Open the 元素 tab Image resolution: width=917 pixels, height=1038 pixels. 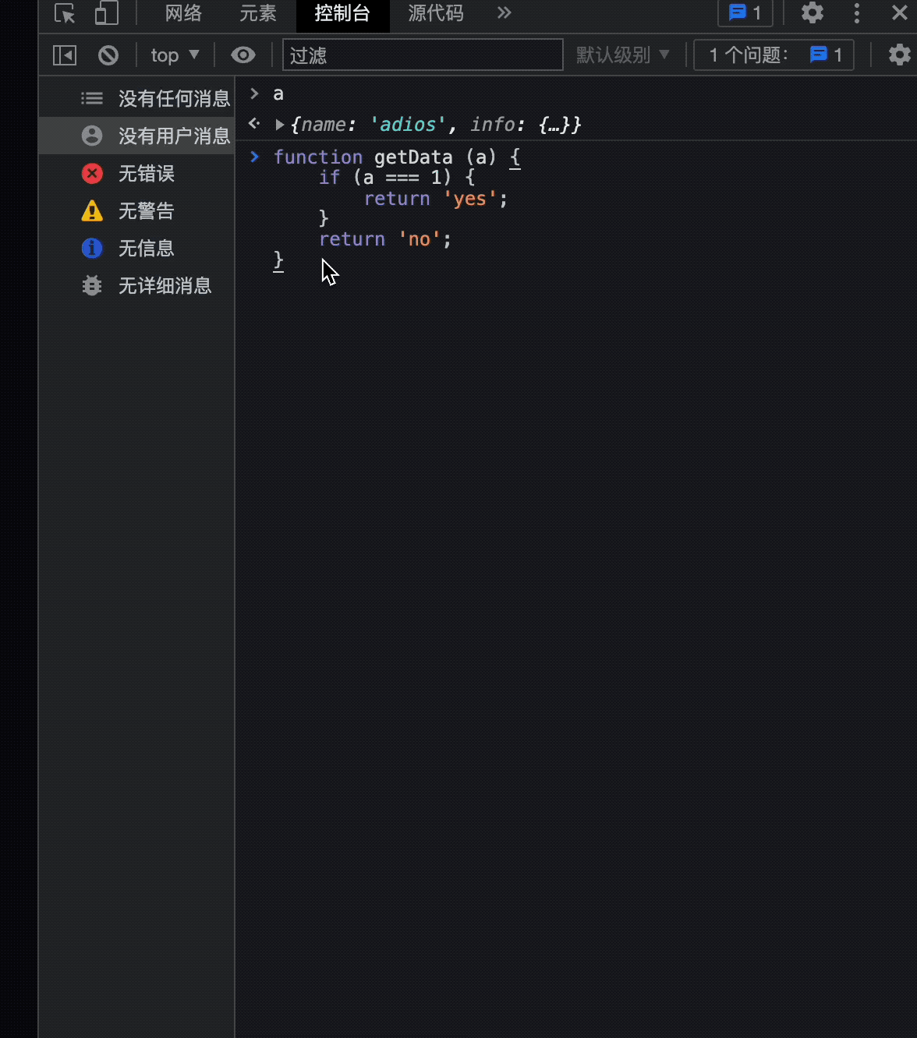coord(258,13)
